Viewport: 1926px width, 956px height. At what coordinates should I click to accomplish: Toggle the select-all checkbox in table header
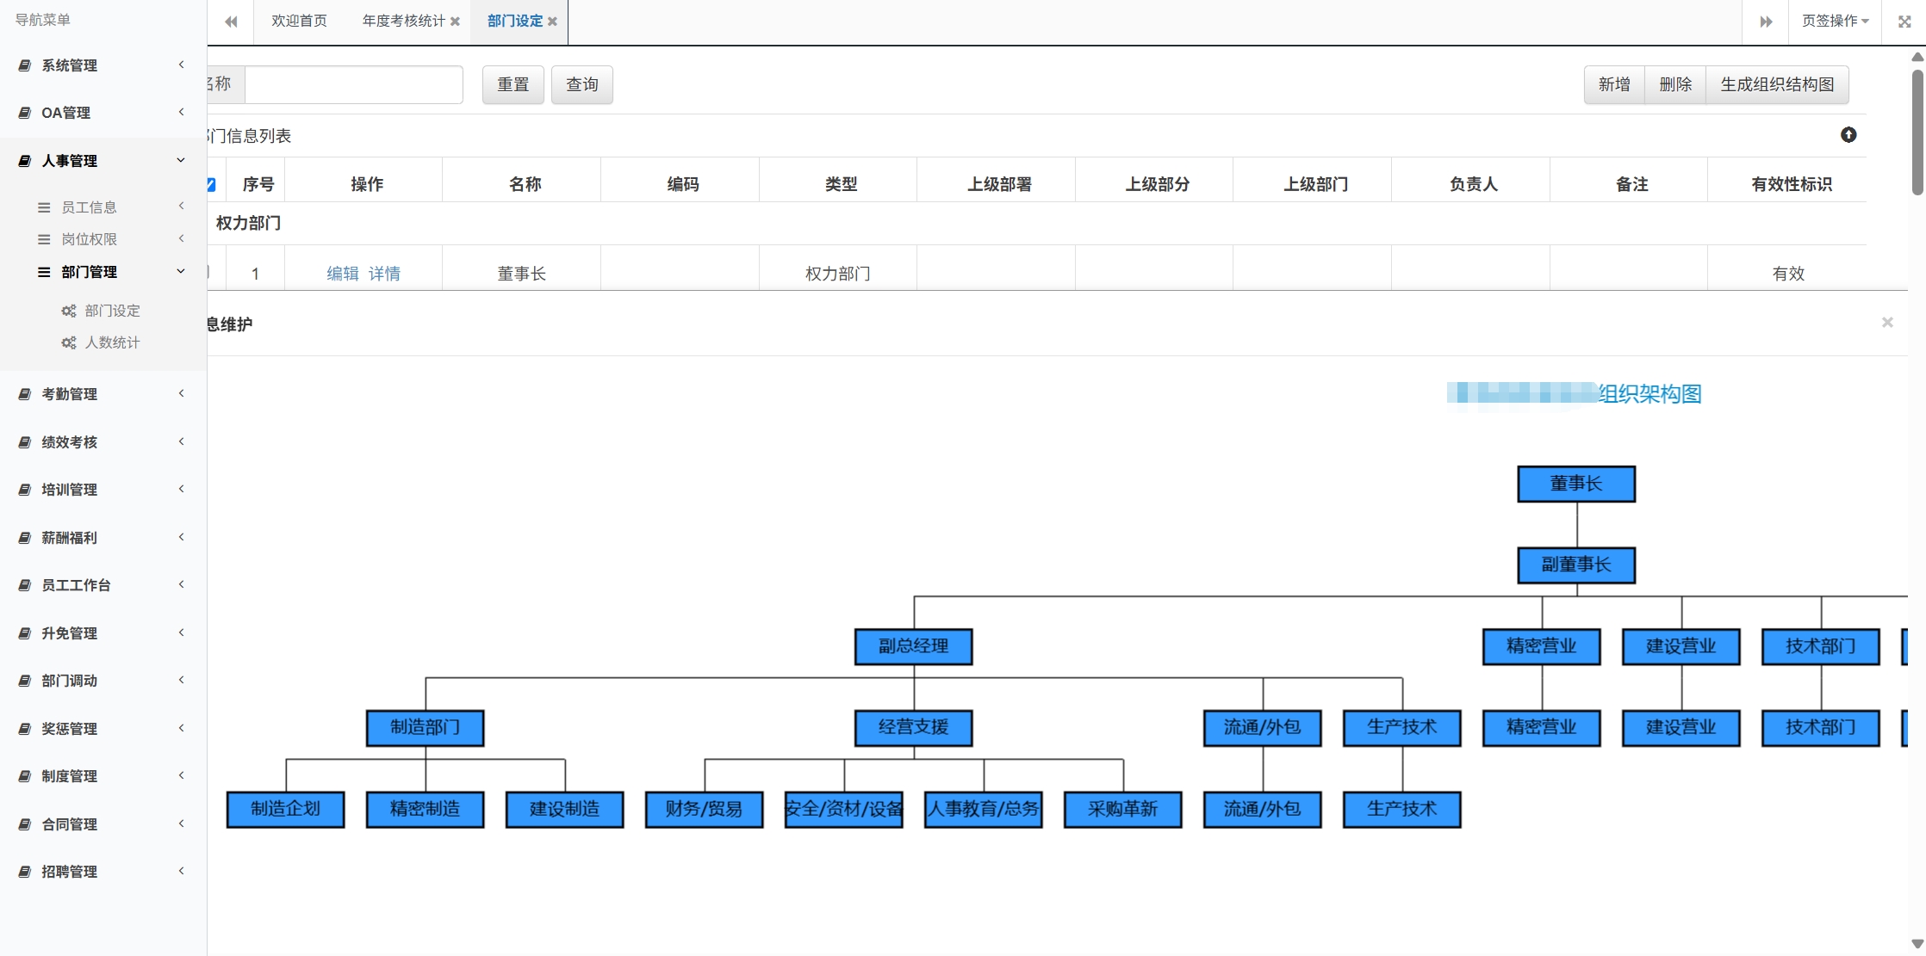(211, 184)
